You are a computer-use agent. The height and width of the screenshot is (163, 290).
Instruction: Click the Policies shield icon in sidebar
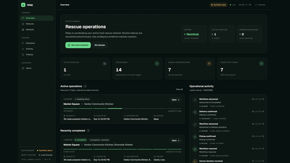pyautogui.click(x=23, y=55)
